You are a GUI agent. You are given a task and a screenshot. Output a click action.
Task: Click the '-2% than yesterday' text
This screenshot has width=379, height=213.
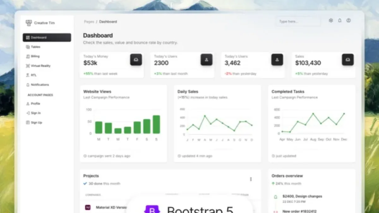[241, 74]
